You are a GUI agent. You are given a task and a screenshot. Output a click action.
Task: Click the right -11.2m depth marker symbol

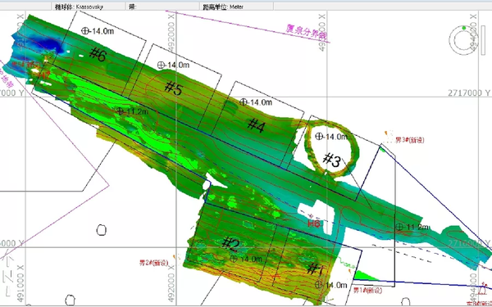[399, 227]
